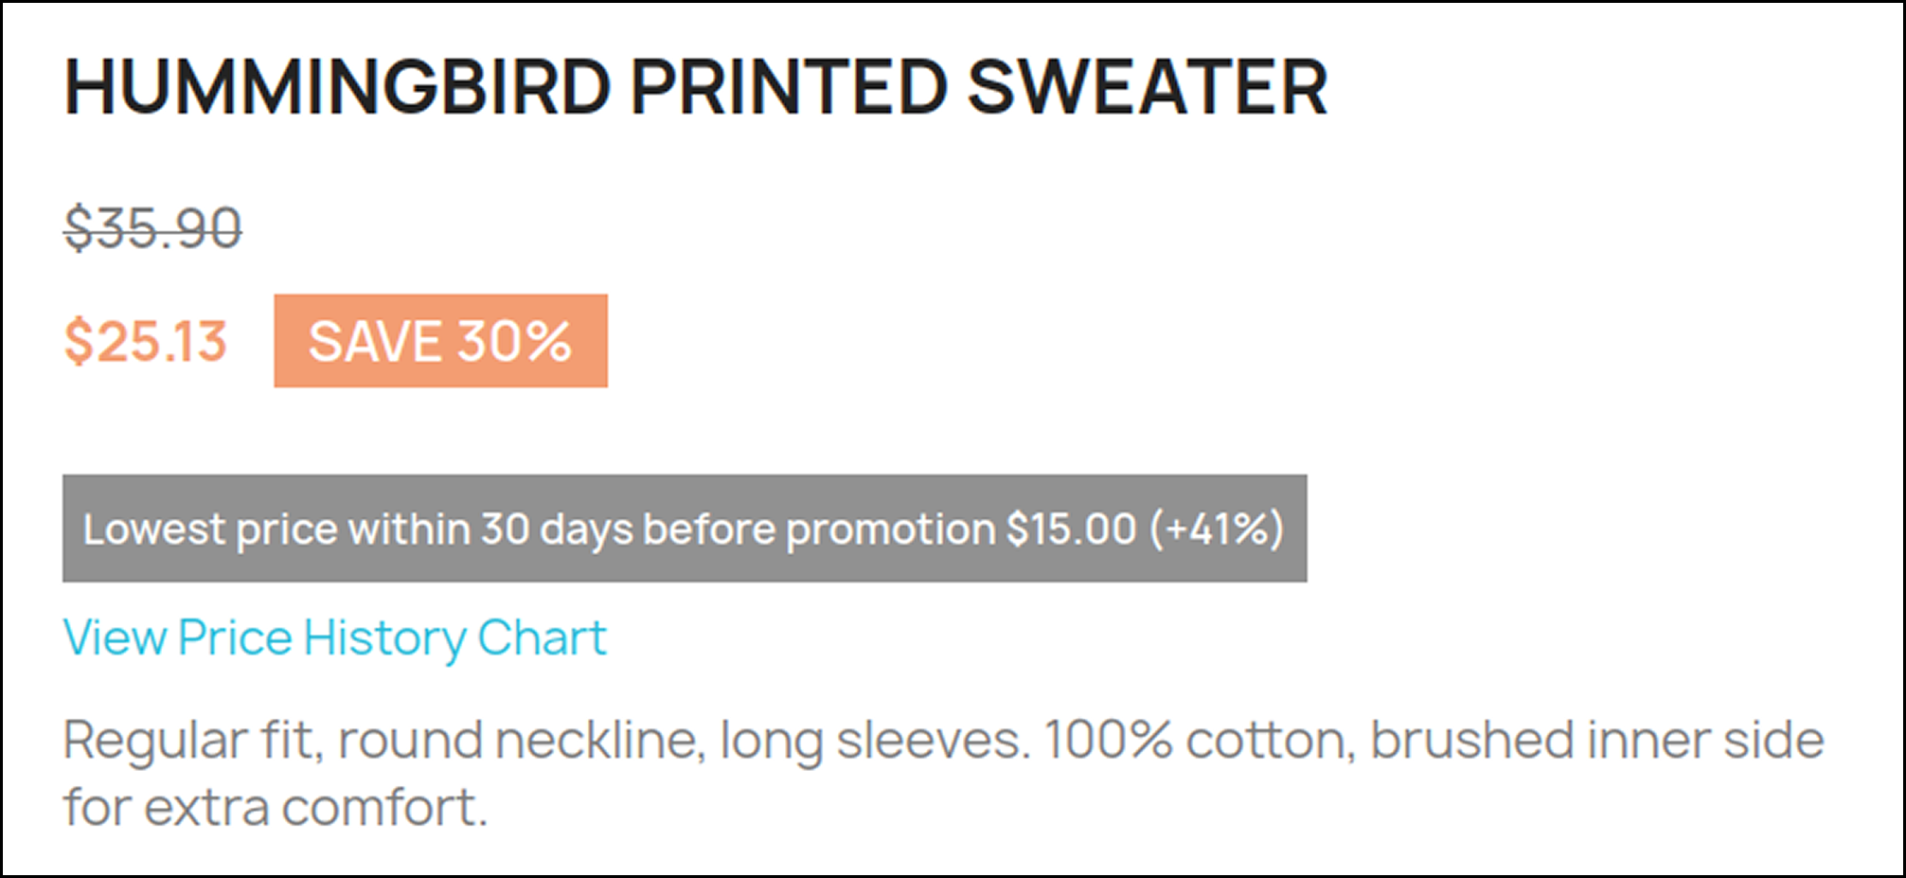
Task: Click the gray lowest price banner
Action: (684, 529)
